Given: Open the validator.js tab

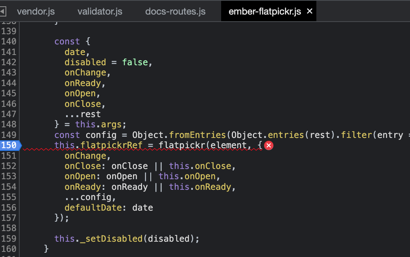Looking at the screenshot, I should (100, 11).
